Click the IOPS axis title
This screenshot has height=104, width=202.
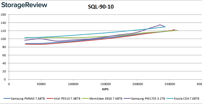click(x=105, y=89)
